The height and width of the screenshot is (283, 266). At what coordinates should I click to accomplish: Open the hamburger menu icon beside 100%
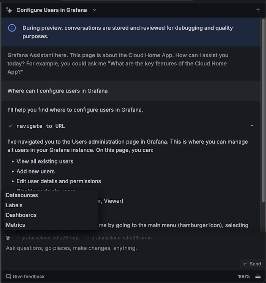tap(258, 277)
